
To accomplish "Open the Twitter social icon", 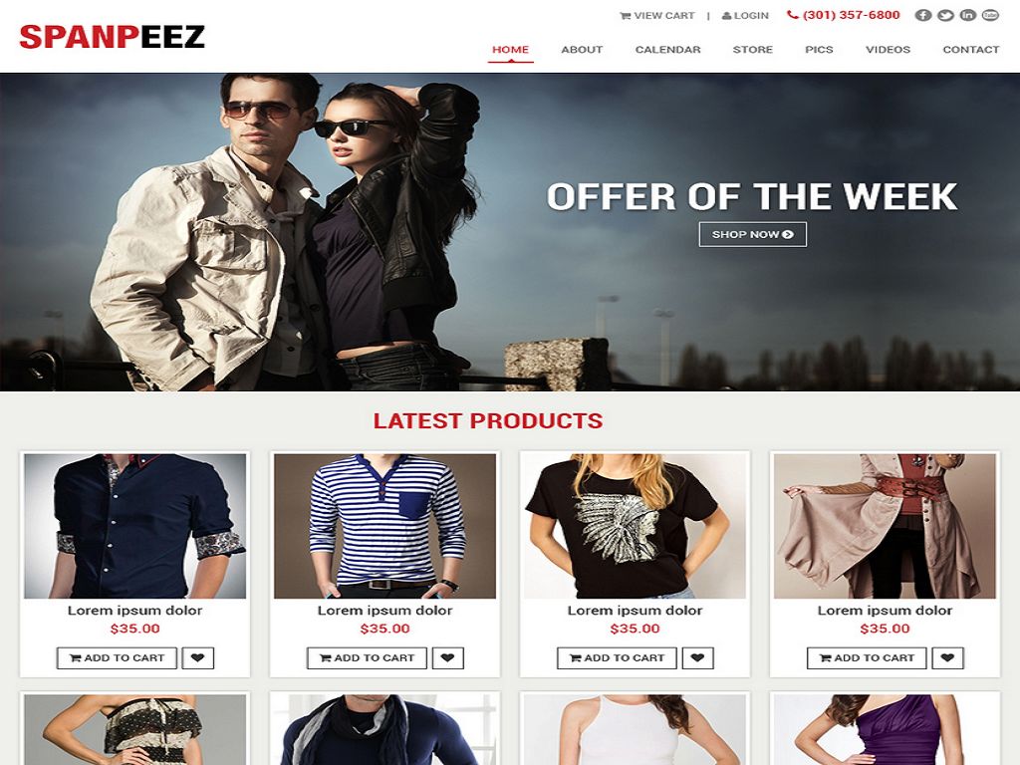I will click(x=945, y=15).
